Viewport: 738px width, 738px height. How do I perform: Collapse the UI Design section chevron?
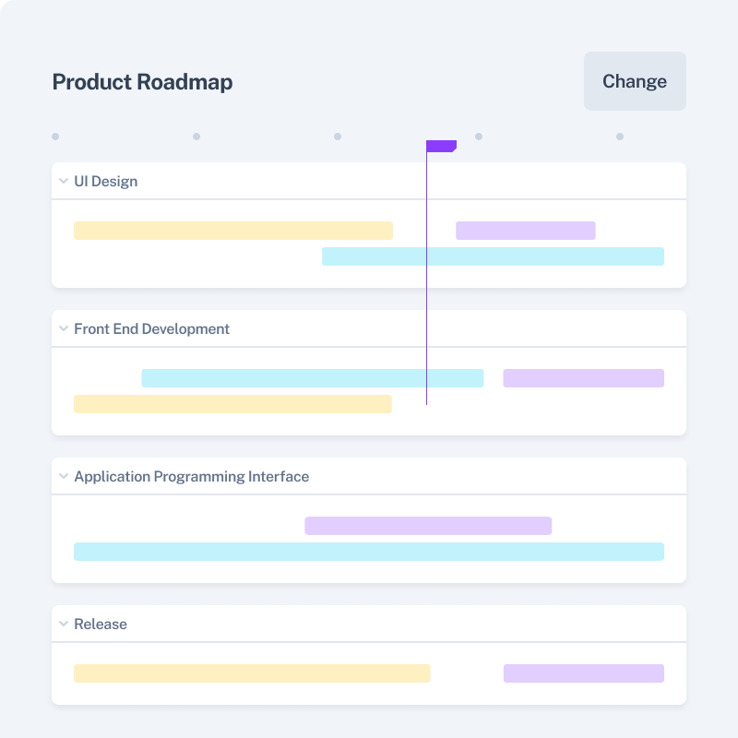[64, 181]
